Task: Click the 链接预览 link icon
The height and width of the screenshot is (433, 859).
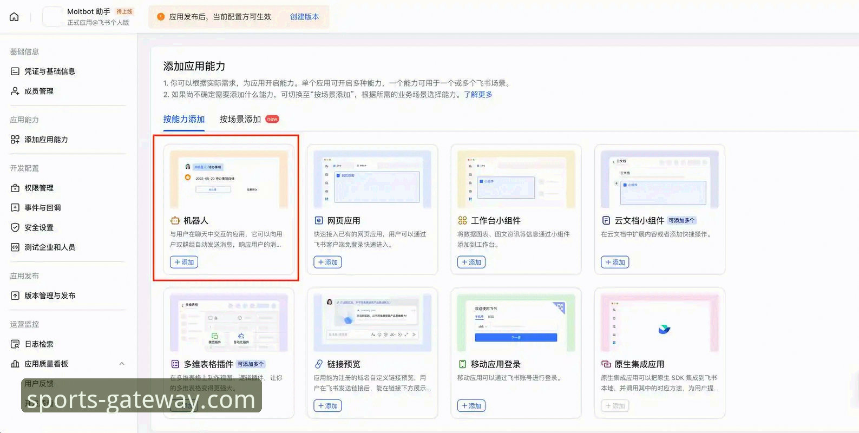Action: click(x=319, y=364)
